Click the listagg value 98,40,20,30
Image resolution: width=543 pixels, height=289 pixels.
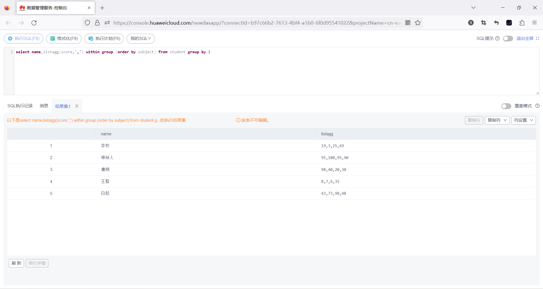[x=333, y=170]
